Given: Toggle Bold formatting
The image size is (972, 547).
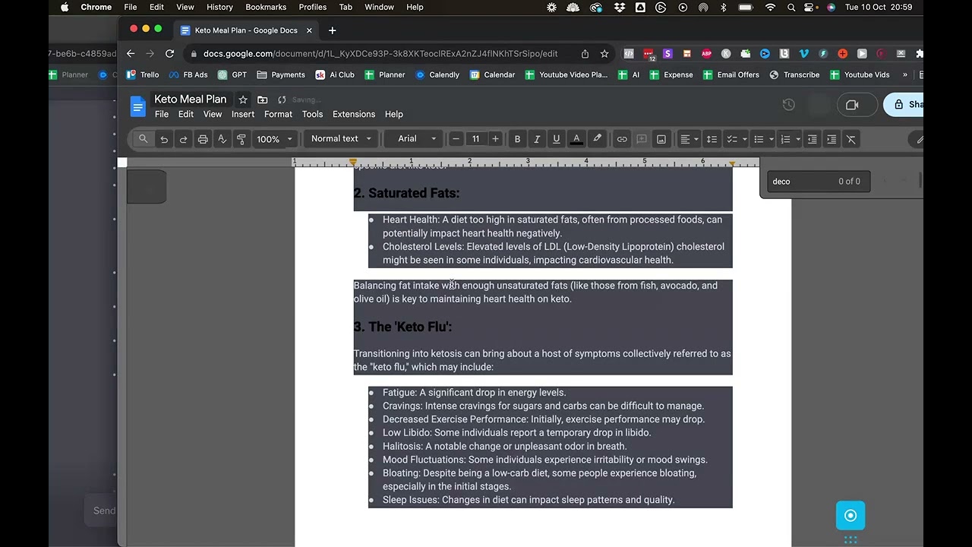Looking at the screenshot, I should (517, 139).
